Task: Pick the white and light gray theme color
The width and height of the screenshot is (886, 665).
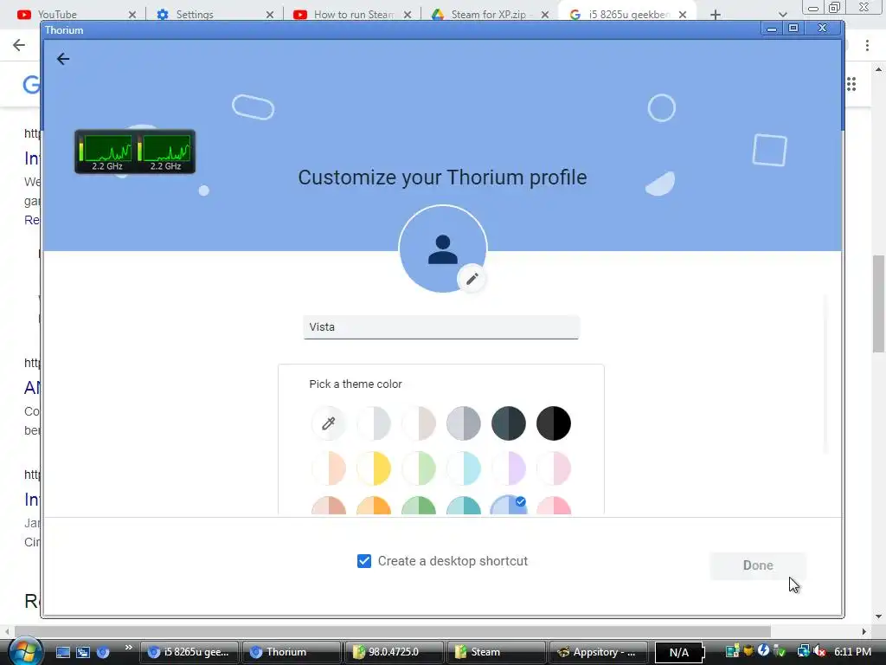Action: pos(374,423)
